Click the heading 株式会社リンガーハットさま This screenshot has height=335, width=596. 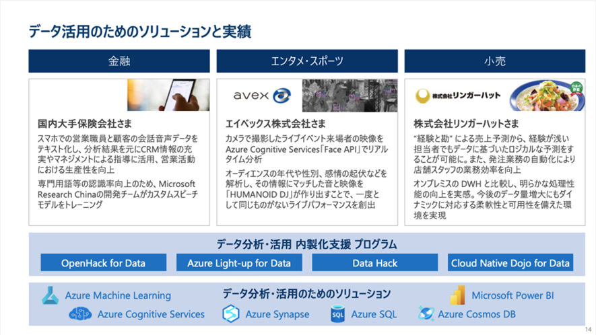(x=466, y=124)
